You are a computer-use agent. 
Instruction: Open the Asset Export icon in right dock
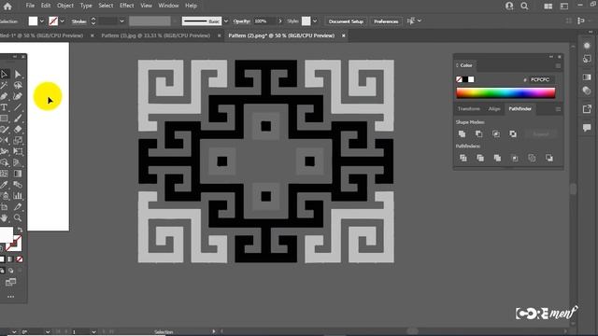(x=587, y=109)
